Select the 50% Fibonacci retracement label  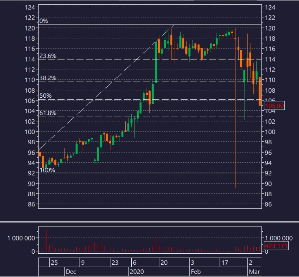(x=45, y=96)
